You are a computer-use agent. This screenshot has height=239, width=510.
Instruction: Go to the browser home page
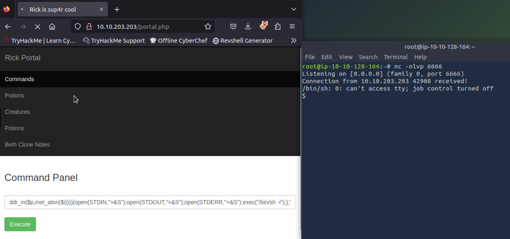(52, 26)
